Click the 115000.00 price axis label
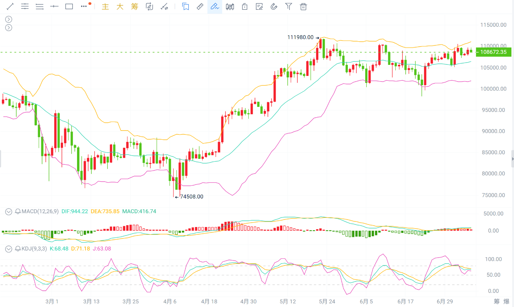This screenshot has width=514, height=307. (x=493, y=25)
